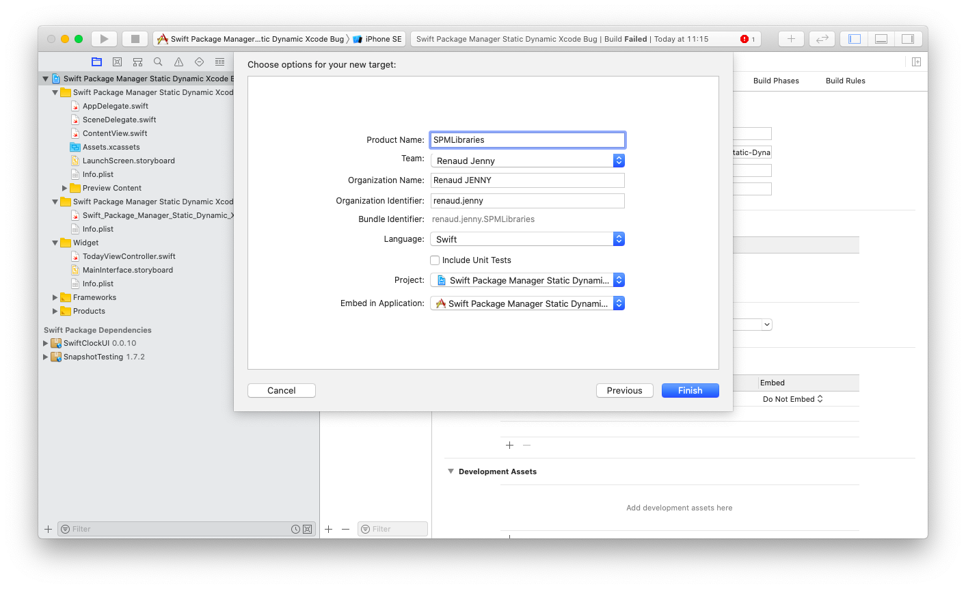Select SceneDelegate.swift in navigator
Image resolution: width=966 pixels, height=589 pixels.
(119, 120)
